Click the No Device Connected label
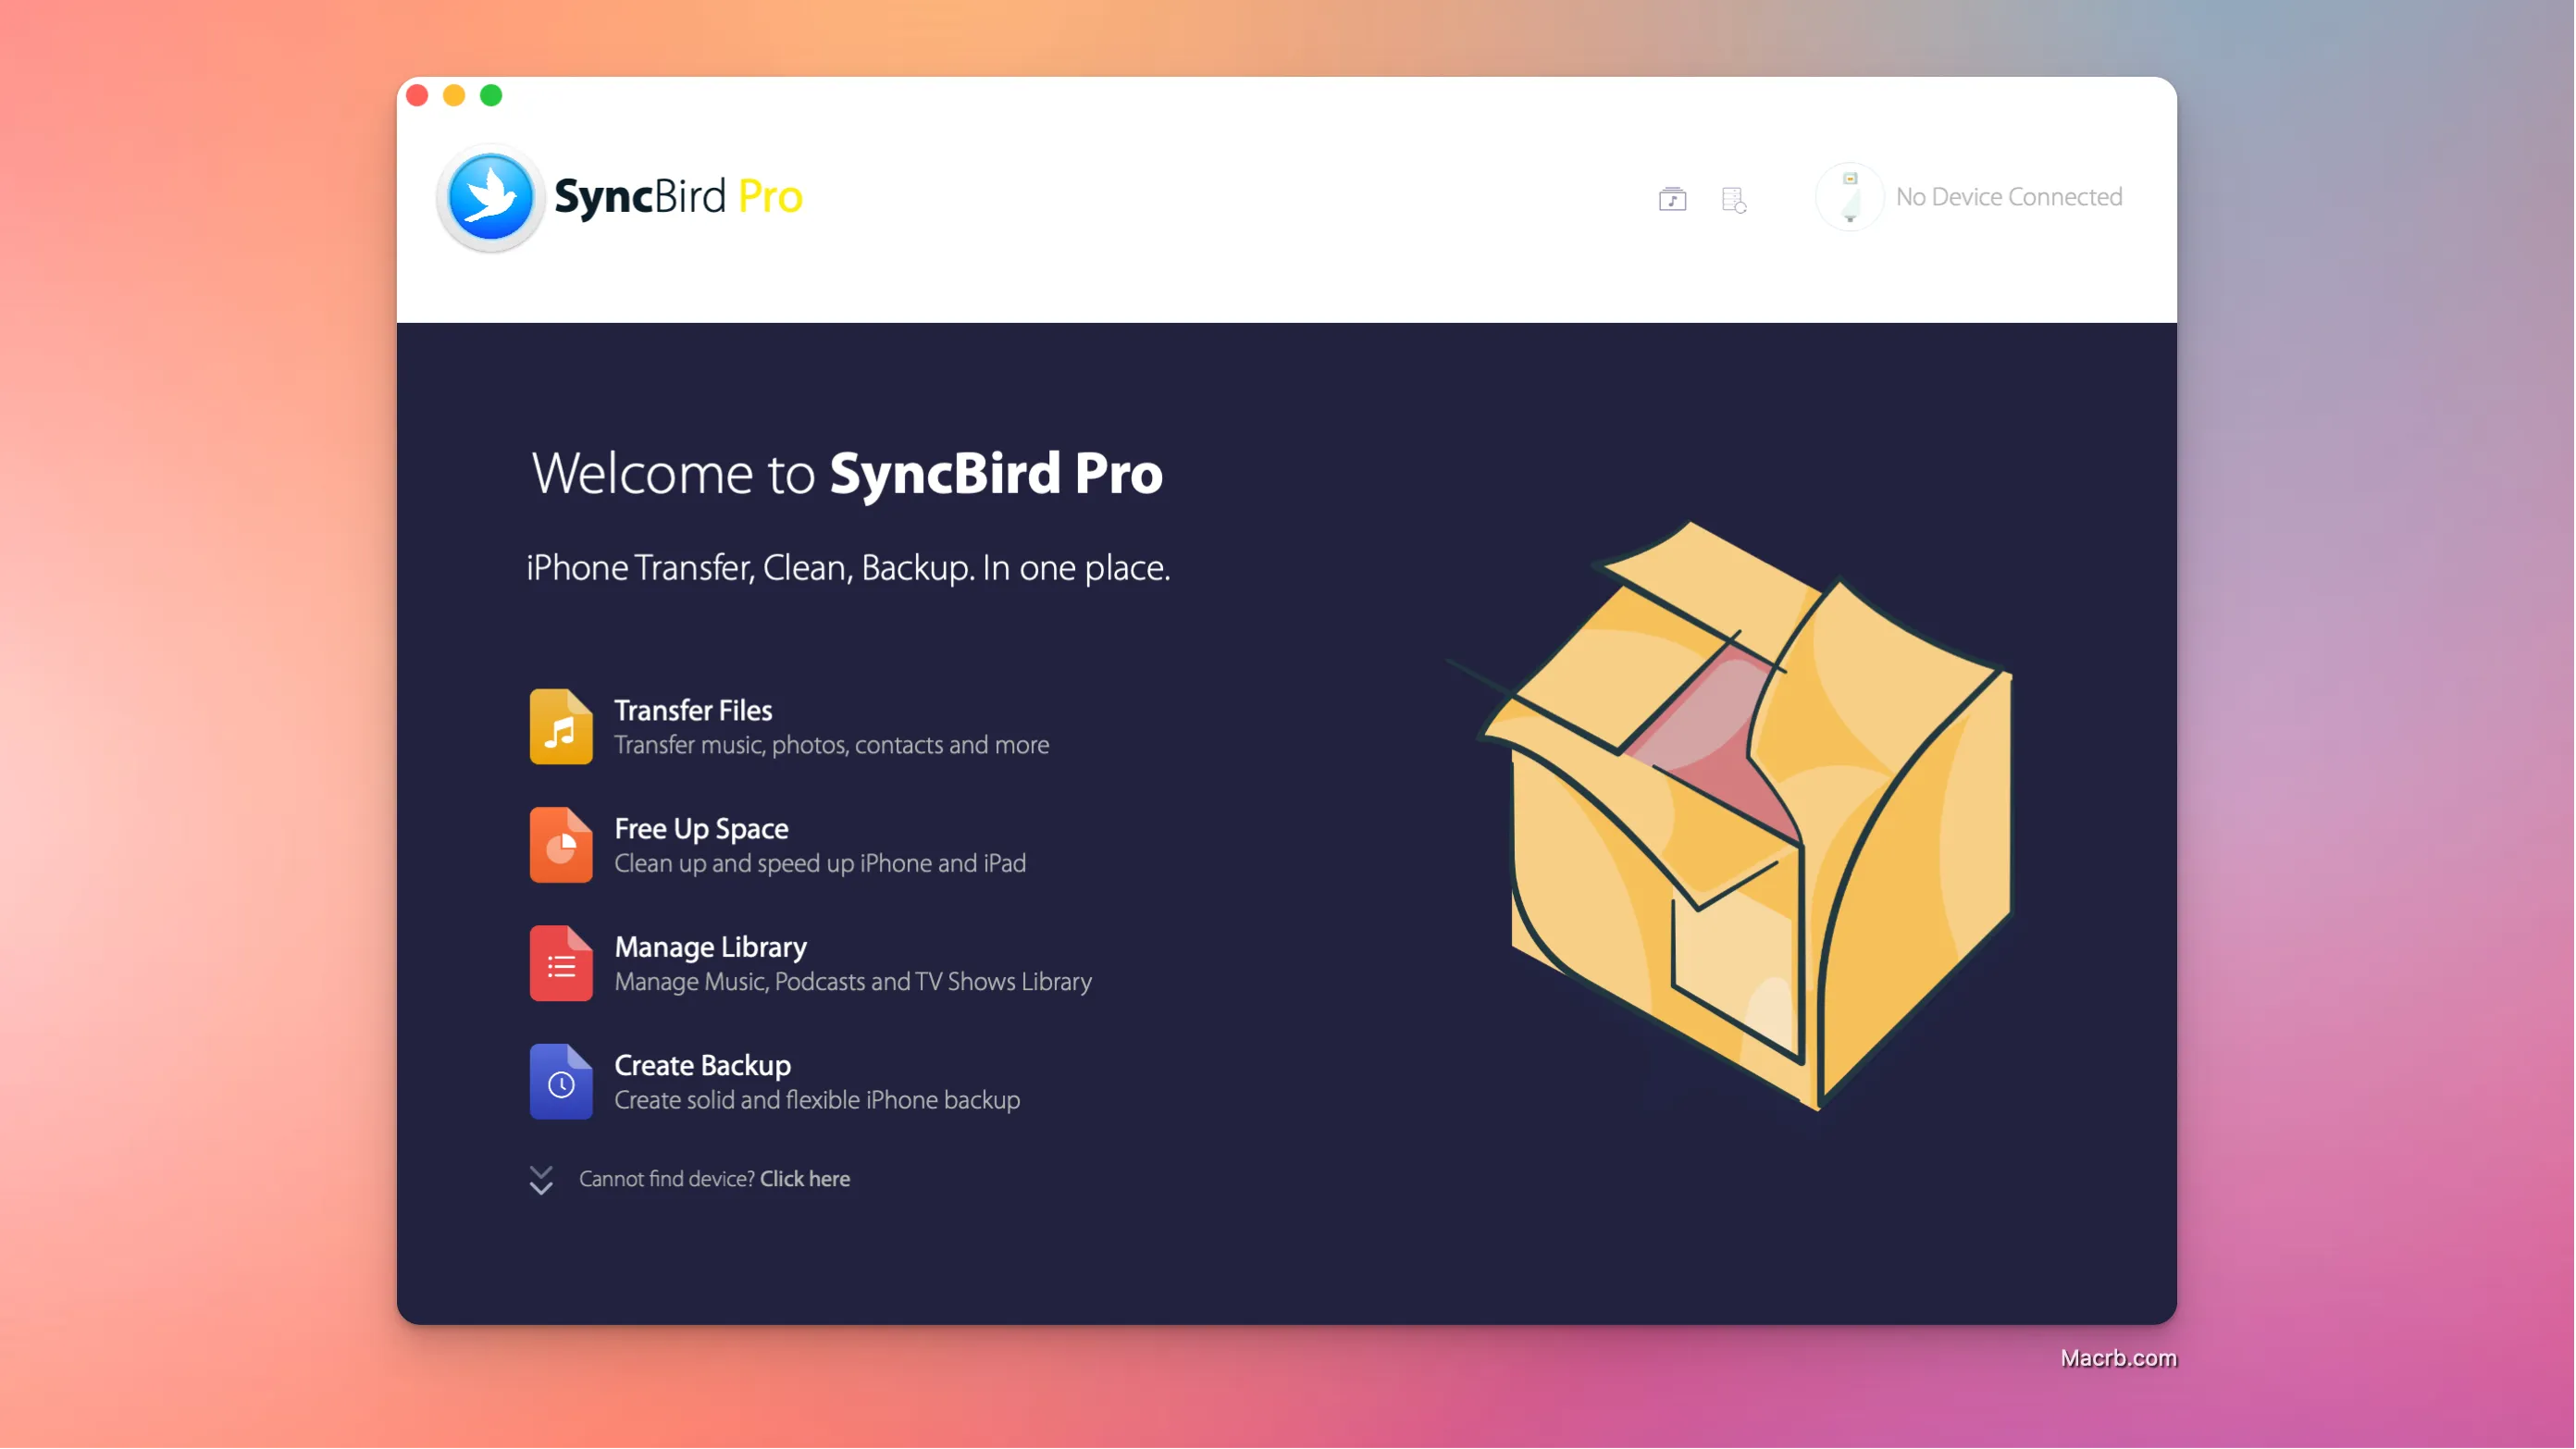This screenshot has width=2576, height=1449. pyautogui.click(x=2008, y=197)
